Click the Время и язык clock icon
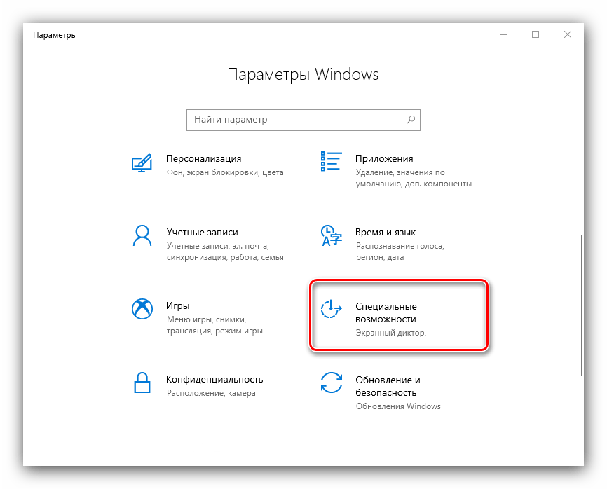The image size is (607, 489). pyautogui.click(x=331, y=235)
